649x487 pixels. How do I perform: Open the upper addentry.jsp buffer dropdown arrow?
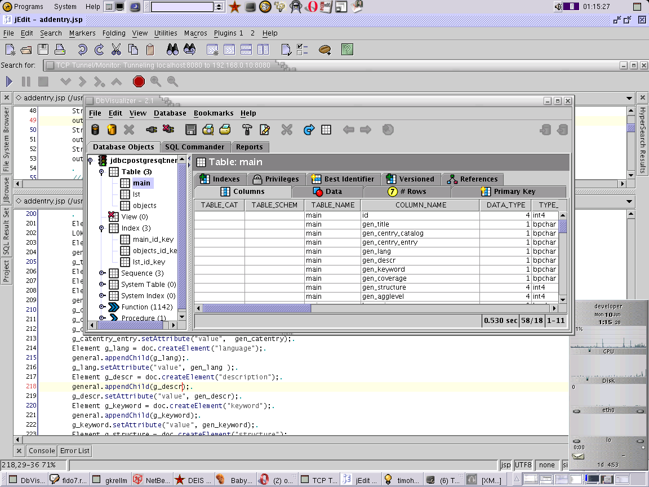tap(629, 98)
